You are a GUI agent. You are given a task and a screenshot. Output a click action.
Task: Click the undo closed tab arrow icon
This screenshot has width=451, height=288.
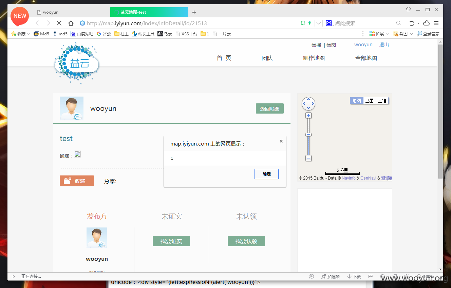pos(412,23)
